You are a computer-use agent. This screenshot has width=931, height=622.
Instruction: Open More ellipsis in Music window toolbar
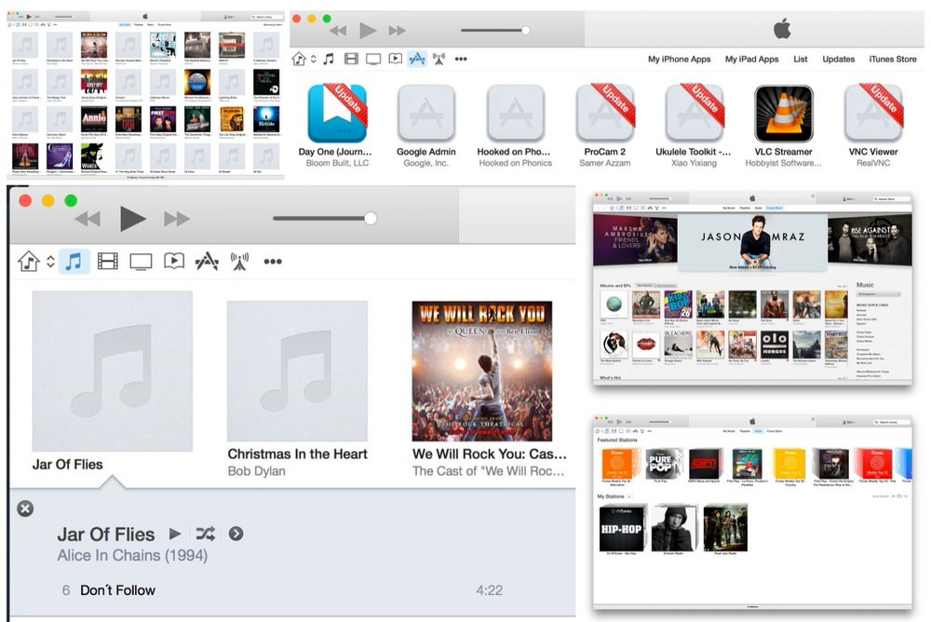(273, 262)
